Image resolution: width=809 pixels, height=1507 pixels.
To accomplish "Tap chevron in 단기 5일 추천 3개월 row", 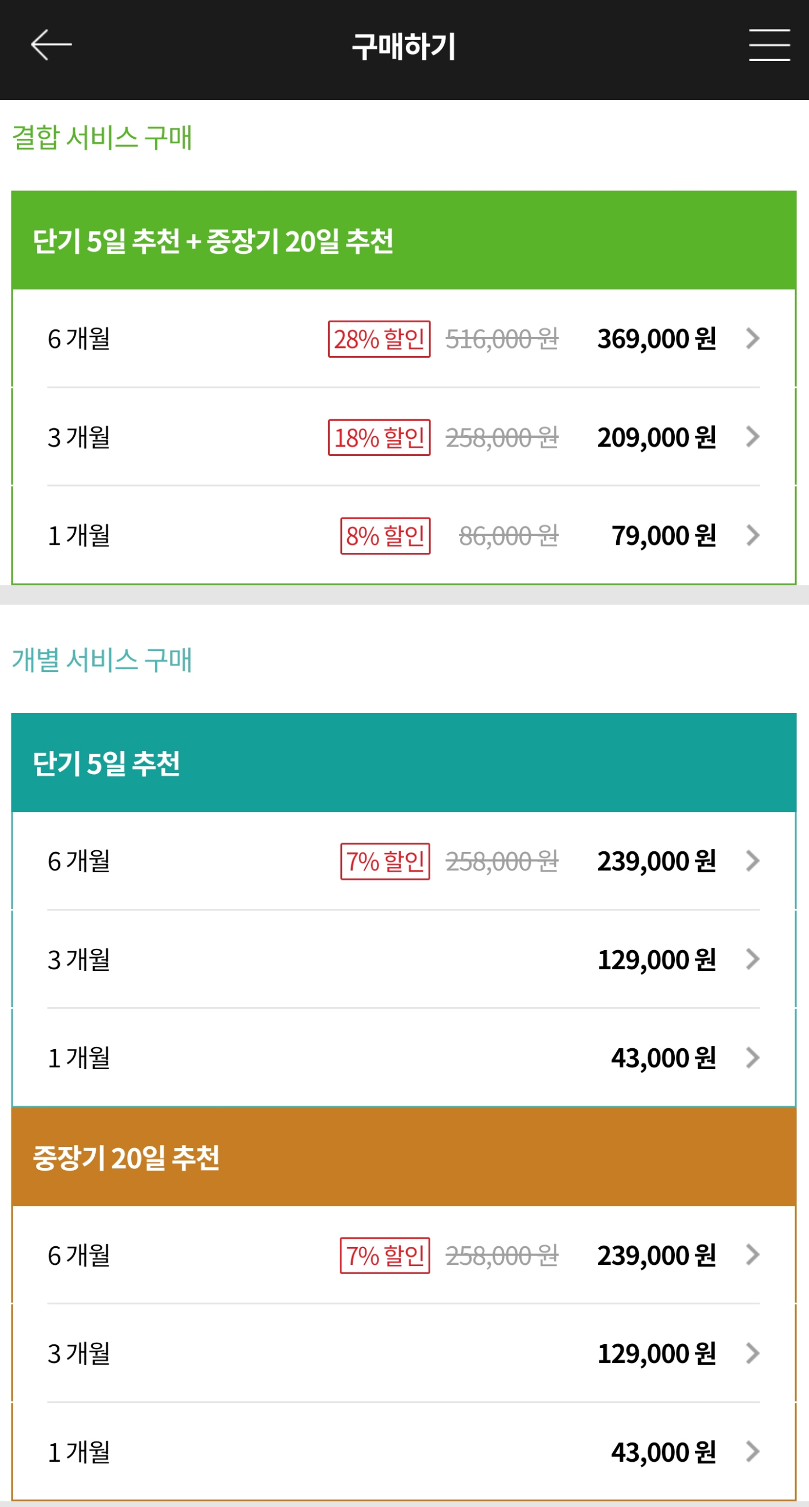I will click(x=753, y=959).
